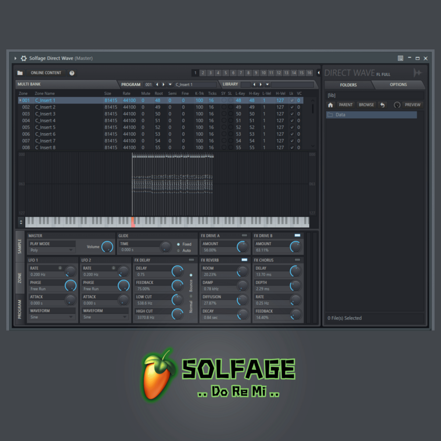Toggle FX Drive A on
Screen dimensions: 441x441
[244, 235]
